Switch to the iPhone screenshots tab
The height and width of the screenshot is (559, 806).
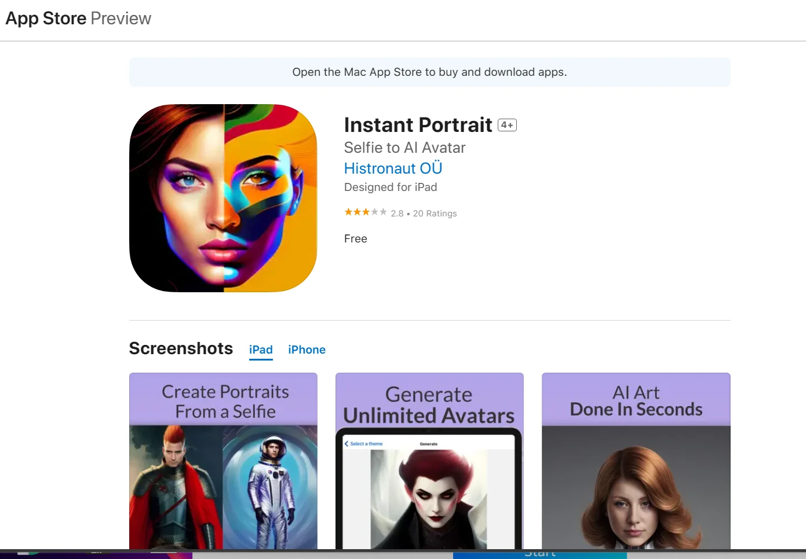(307, 350)
